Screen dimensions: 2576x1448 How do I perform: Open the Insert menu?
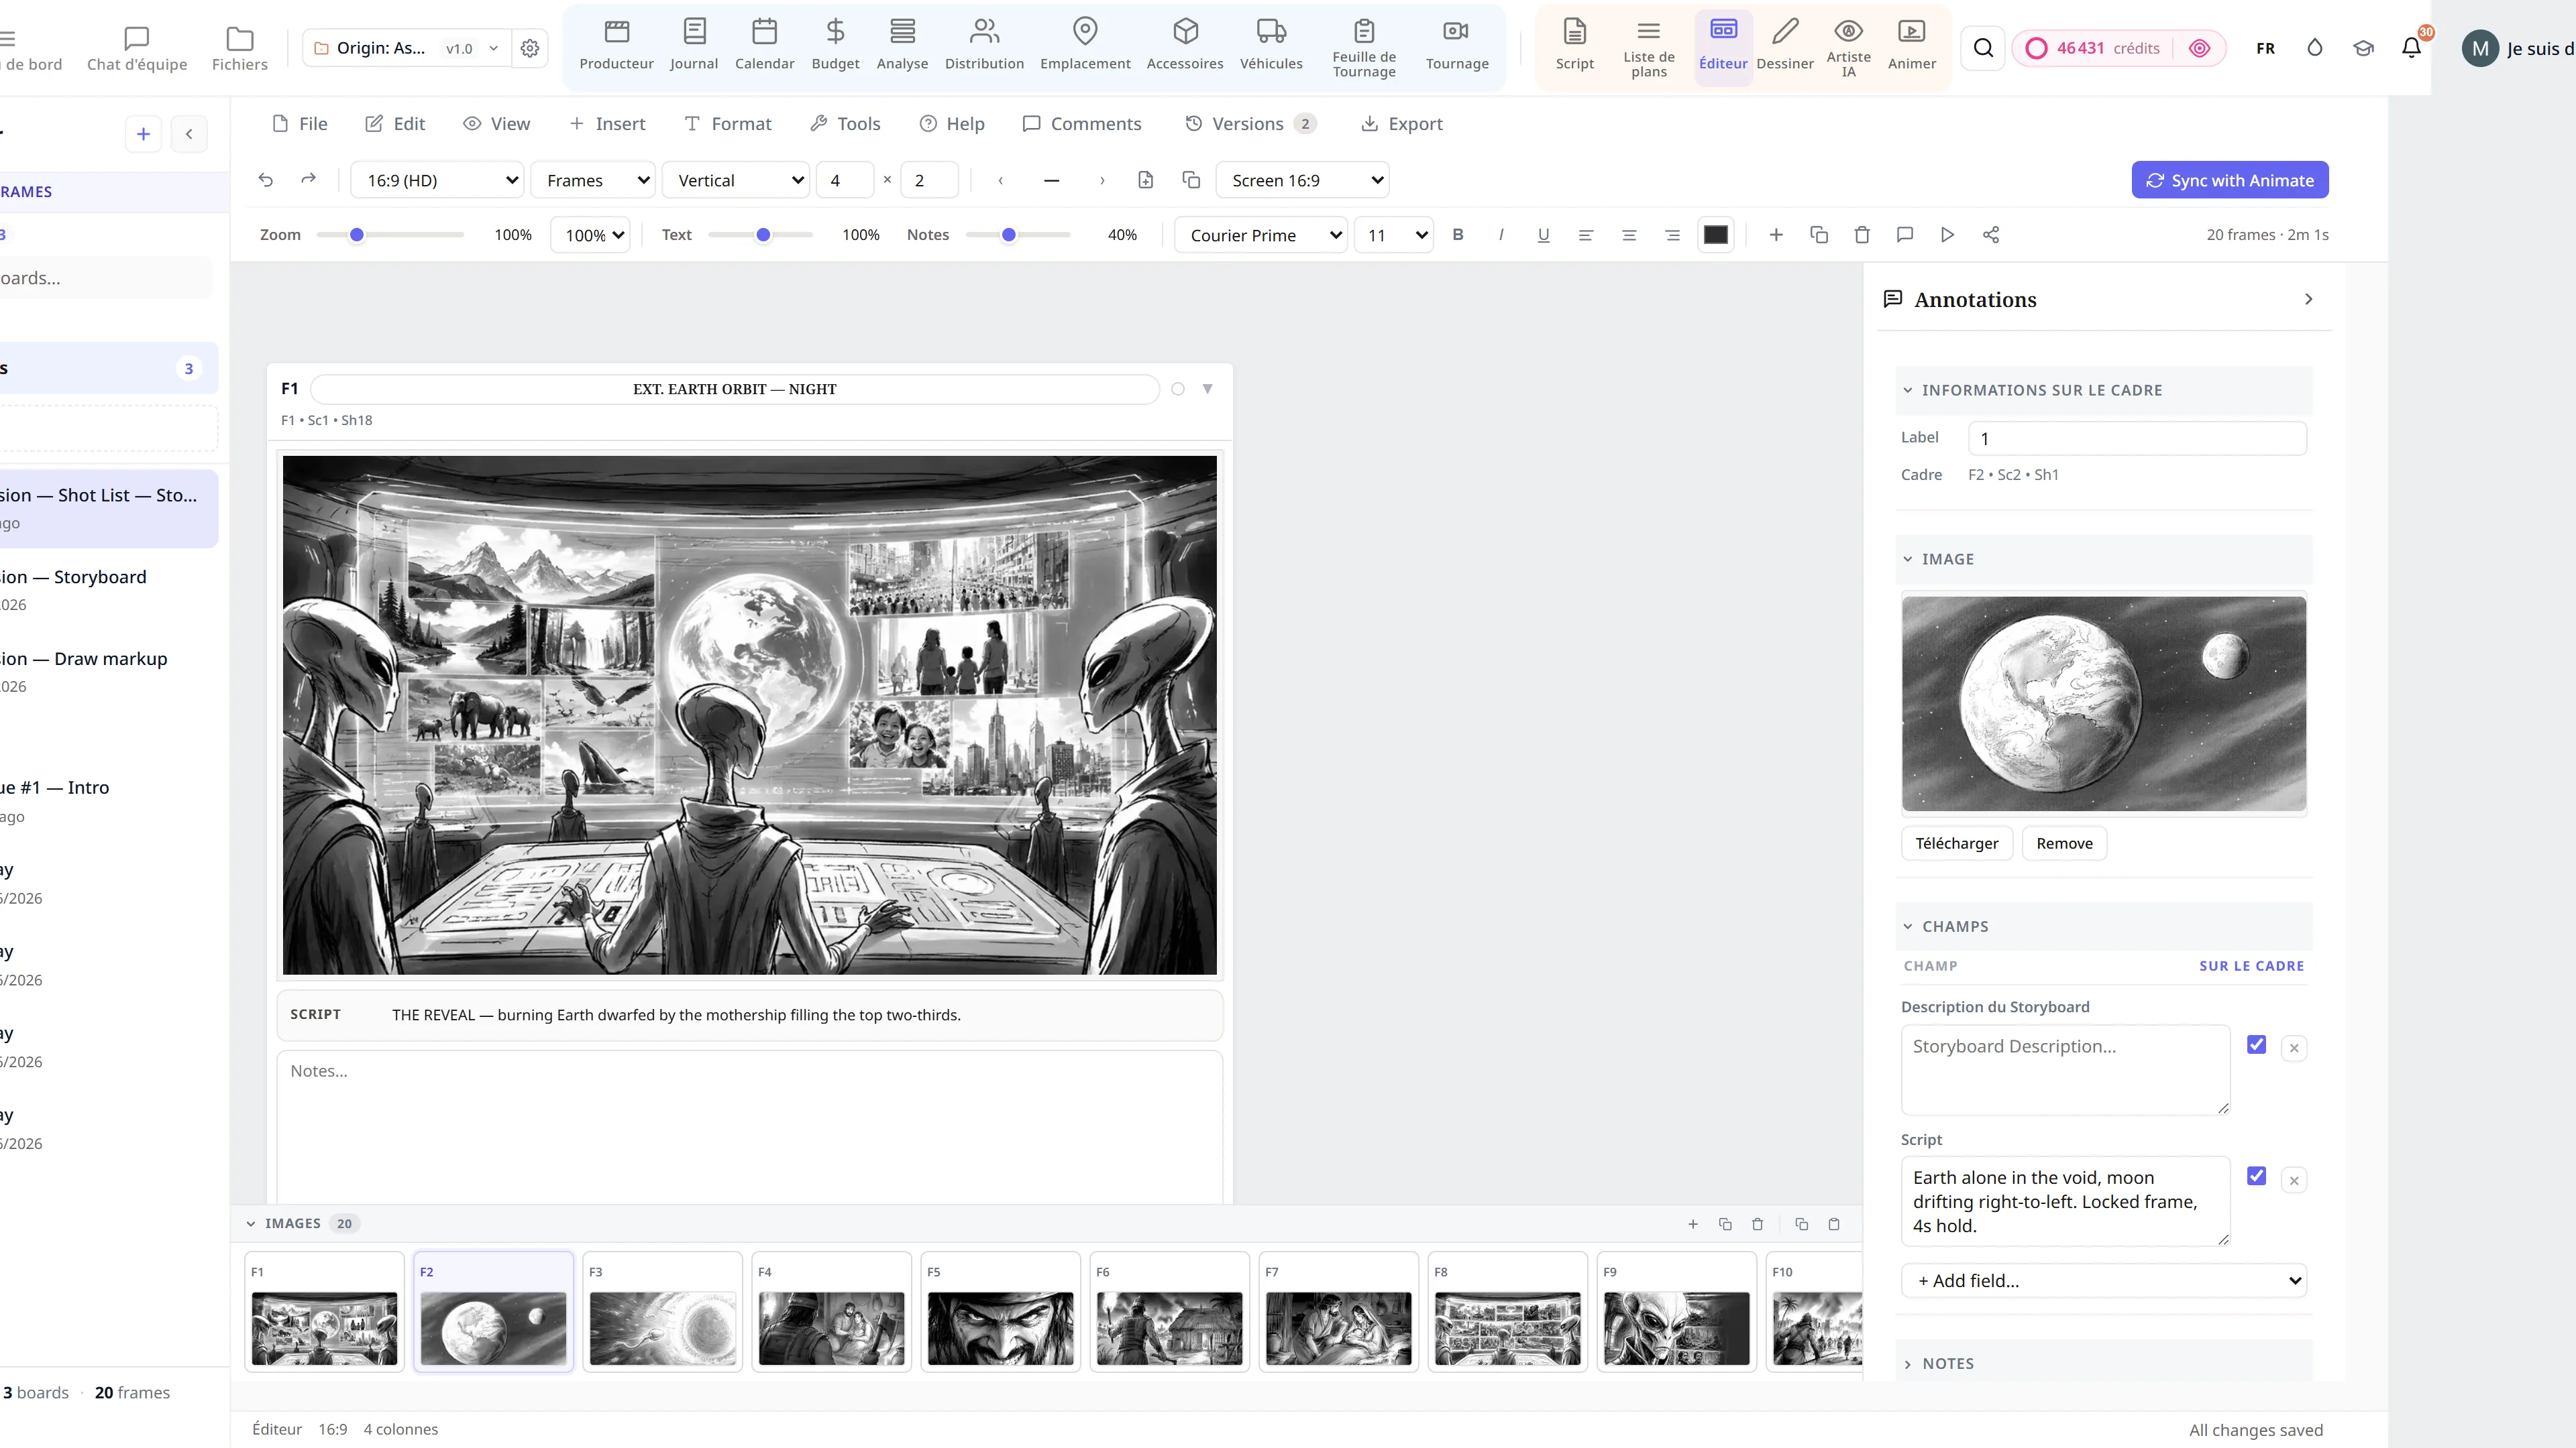(x=607, y=124)
